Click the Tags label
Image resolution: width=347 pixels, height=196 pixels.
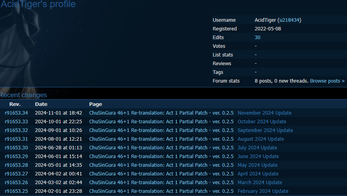[x=218, y=72]
